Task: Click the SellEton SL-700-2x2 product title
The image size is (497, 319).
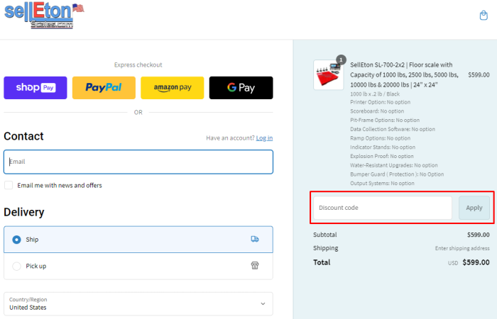Action: (404, 74)
